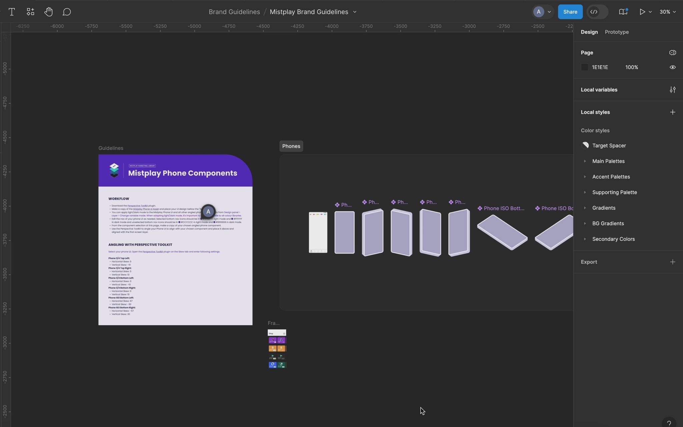This screenshot has height=427, width=683.
Task: Add an export setting
Action: (672, 262)
